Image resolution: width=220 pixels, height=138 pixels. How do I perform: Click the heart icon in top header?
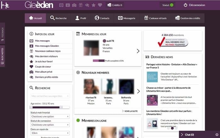pyautogui.click(x=100, y=5)
